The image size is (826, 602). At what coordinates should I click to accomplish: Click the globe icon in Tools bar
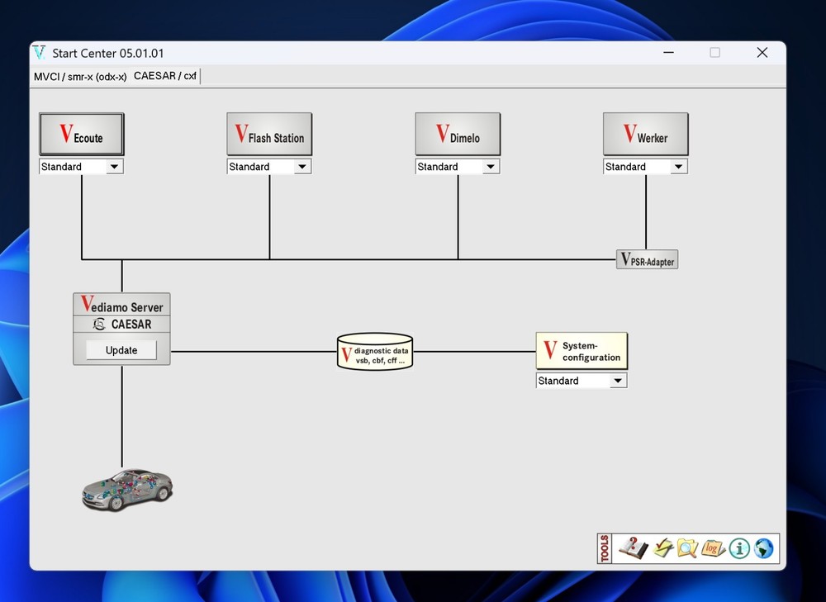[x=764, y=548]
